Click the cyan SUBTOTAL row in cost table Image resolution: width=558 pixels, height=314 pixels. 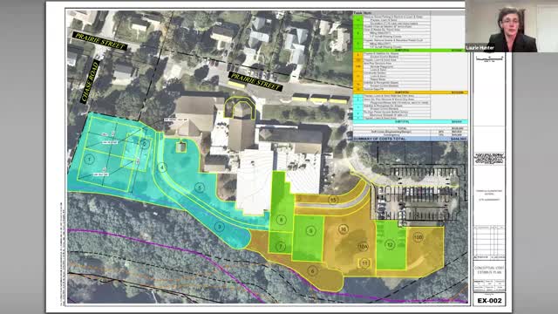(410, 122)
